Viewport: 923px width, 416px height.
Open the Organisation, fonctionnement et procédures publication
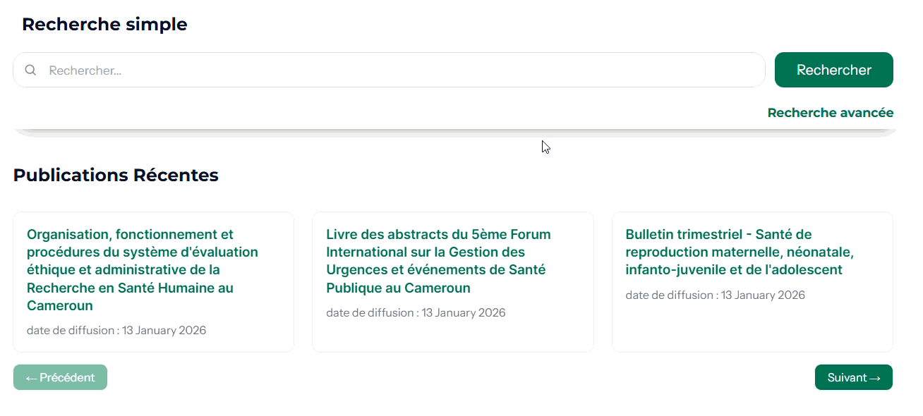click(x=142, y=269)
